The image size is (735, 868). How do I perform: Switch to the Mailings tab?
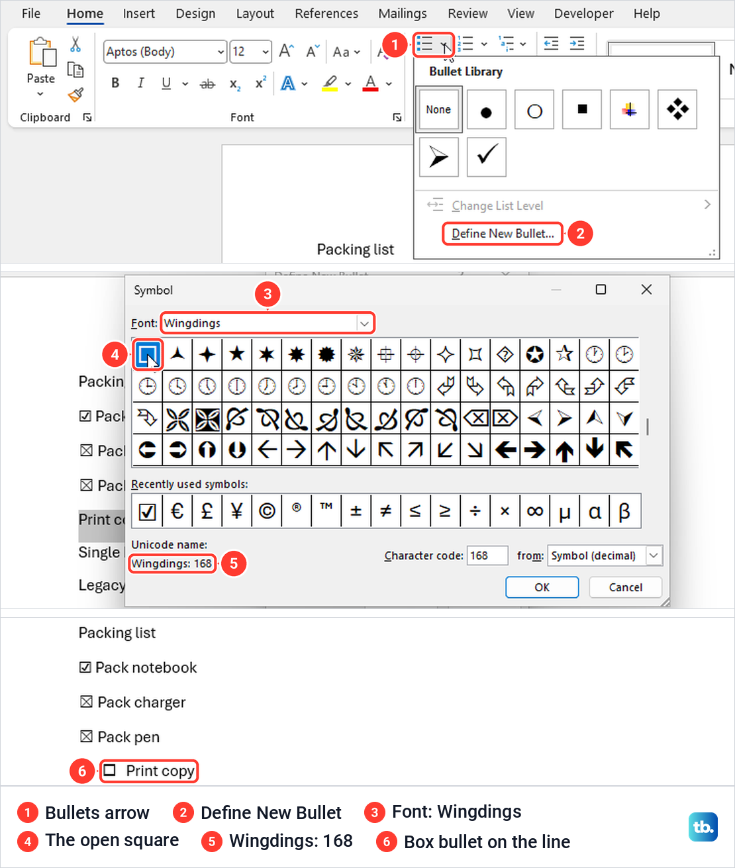coord(403,13)
